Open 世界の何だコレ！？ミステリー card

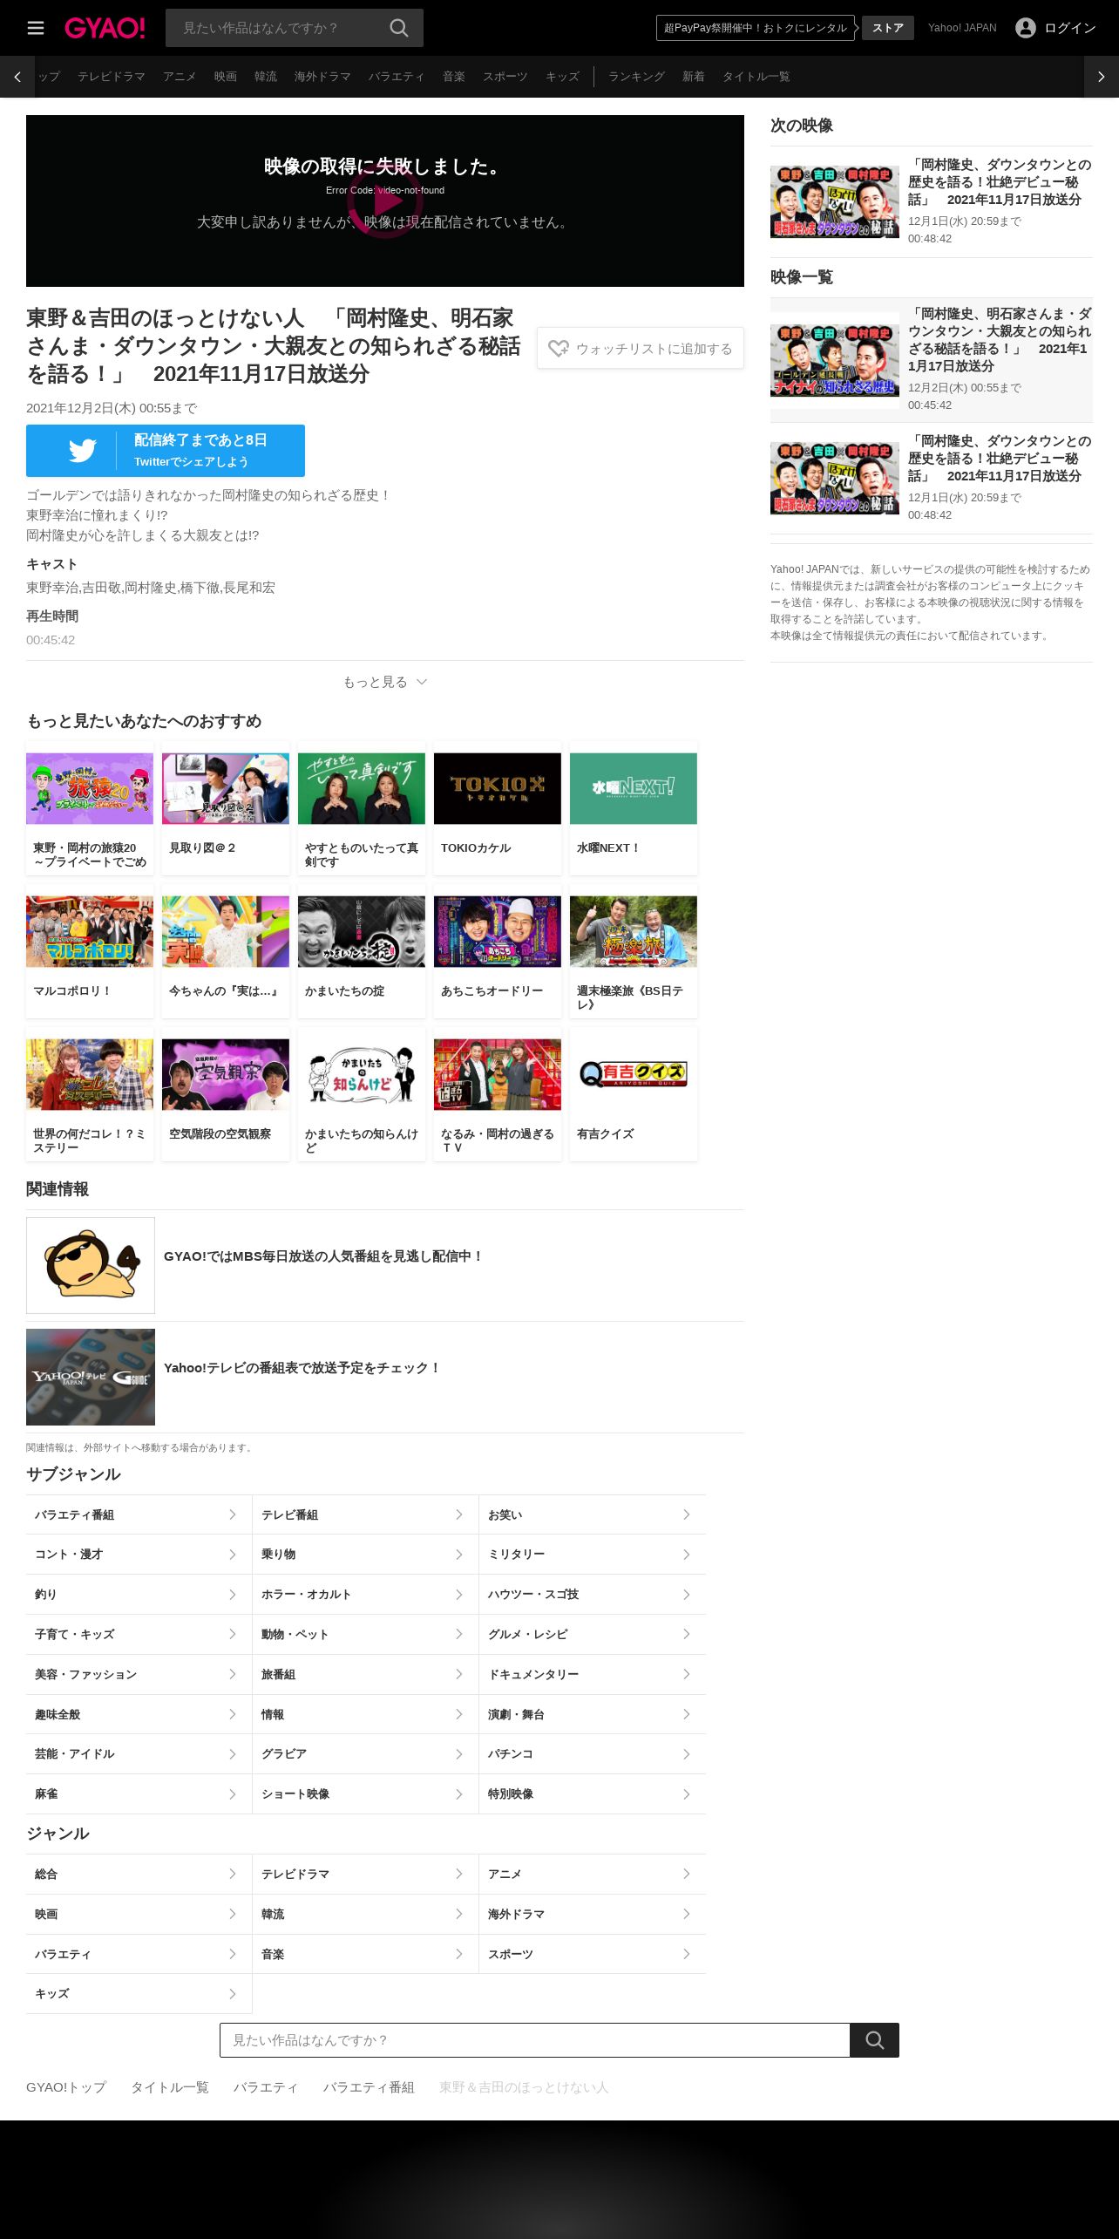point(90,1094)
